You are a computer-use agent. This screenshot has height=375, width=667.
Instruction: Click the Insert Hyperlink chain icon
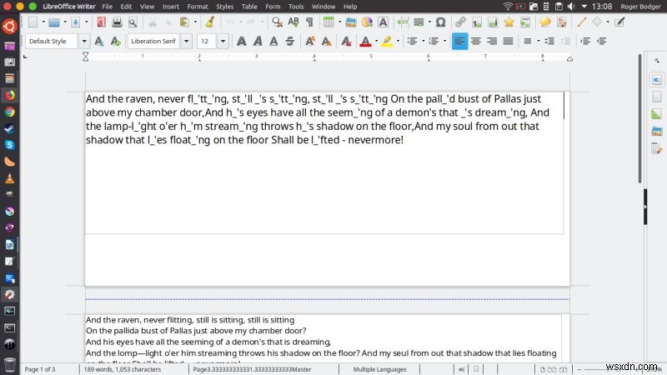459,22
